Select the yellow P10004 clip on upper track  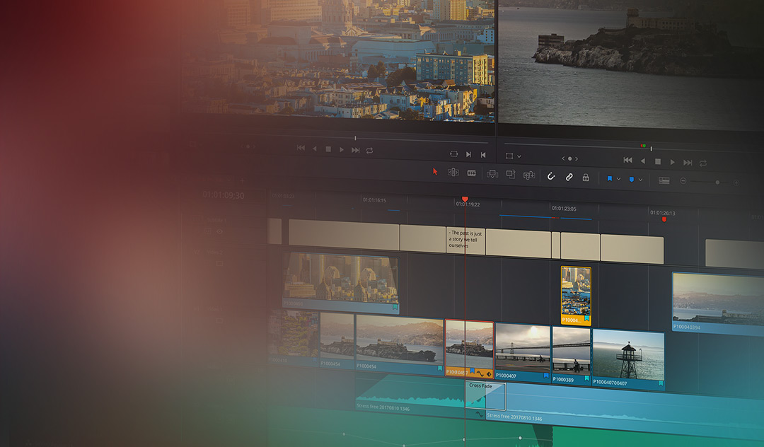click(576, 295)
